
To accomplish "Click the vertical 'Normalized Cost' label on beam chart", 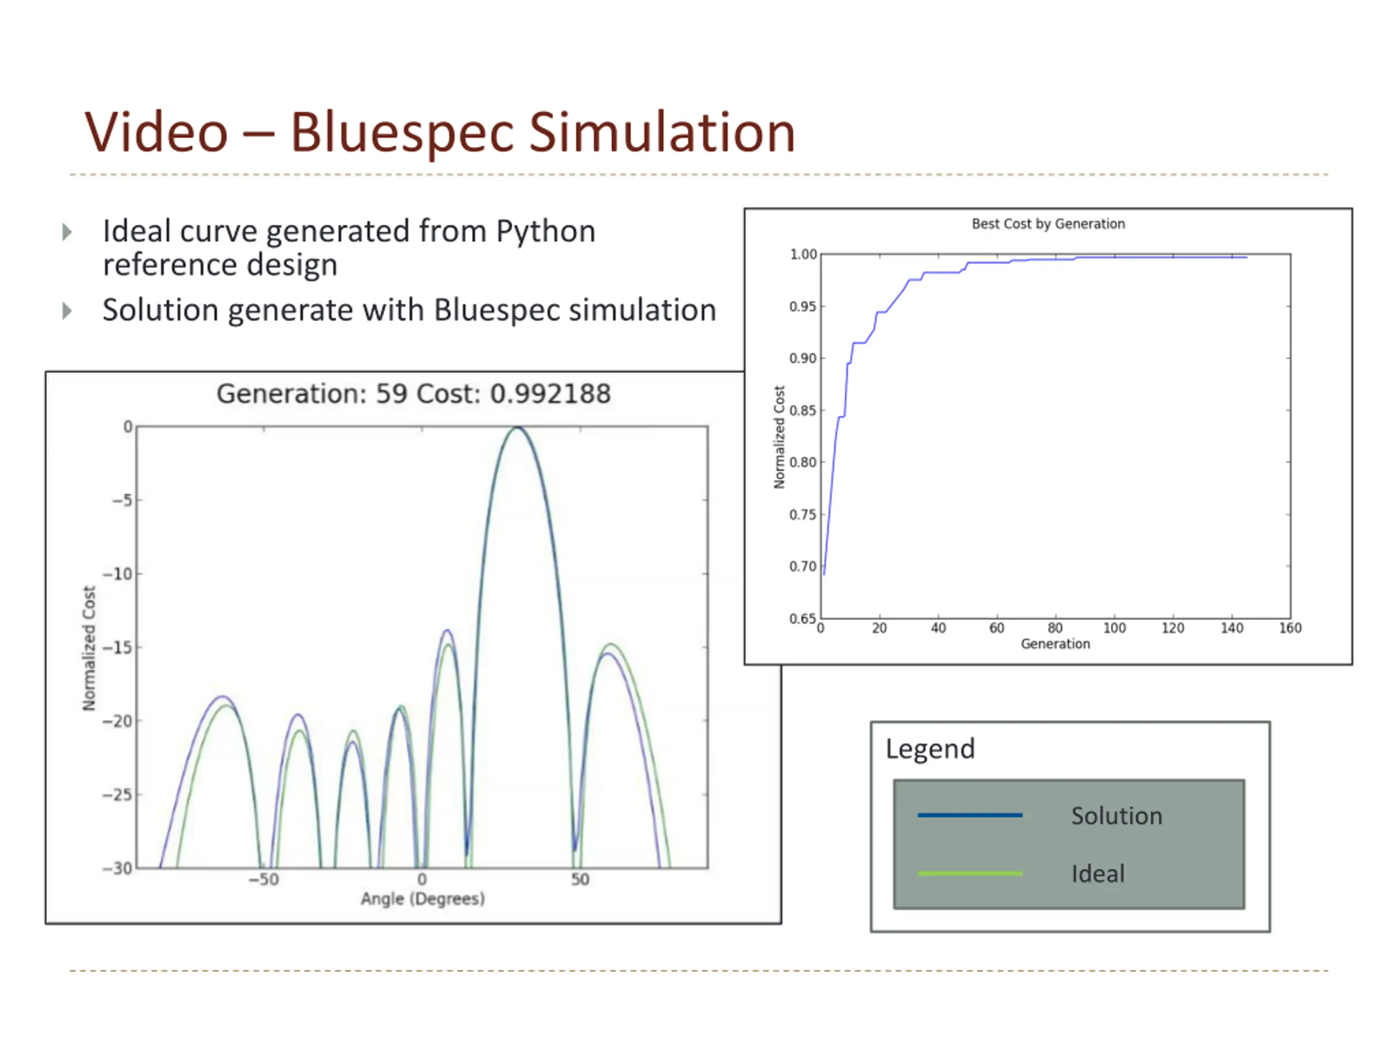I will pyautogui.click(x=89, y=648).
